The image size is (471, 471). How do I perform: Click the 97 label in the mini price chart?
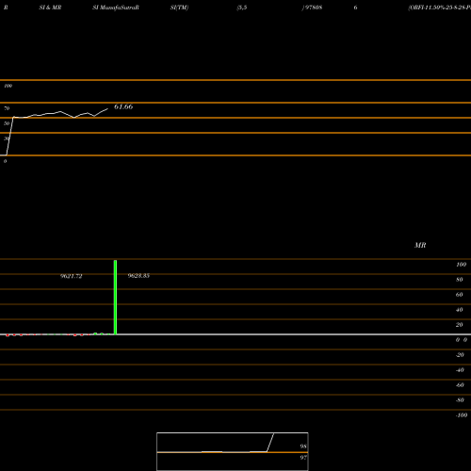click(x=303, y=458)
